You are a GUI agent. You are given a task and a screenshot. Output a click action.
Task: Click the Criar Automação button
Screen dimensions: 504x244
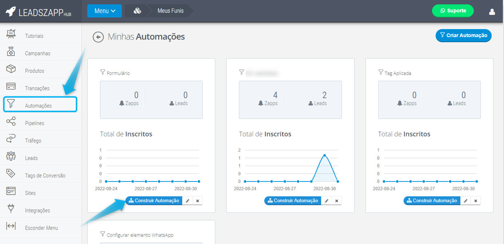(x=463, y=35)
